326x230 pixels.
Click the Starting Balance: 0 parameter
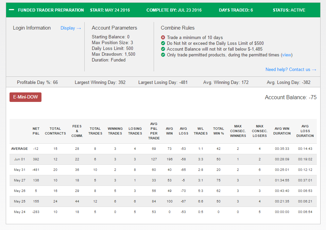click(x=110, y=37)
